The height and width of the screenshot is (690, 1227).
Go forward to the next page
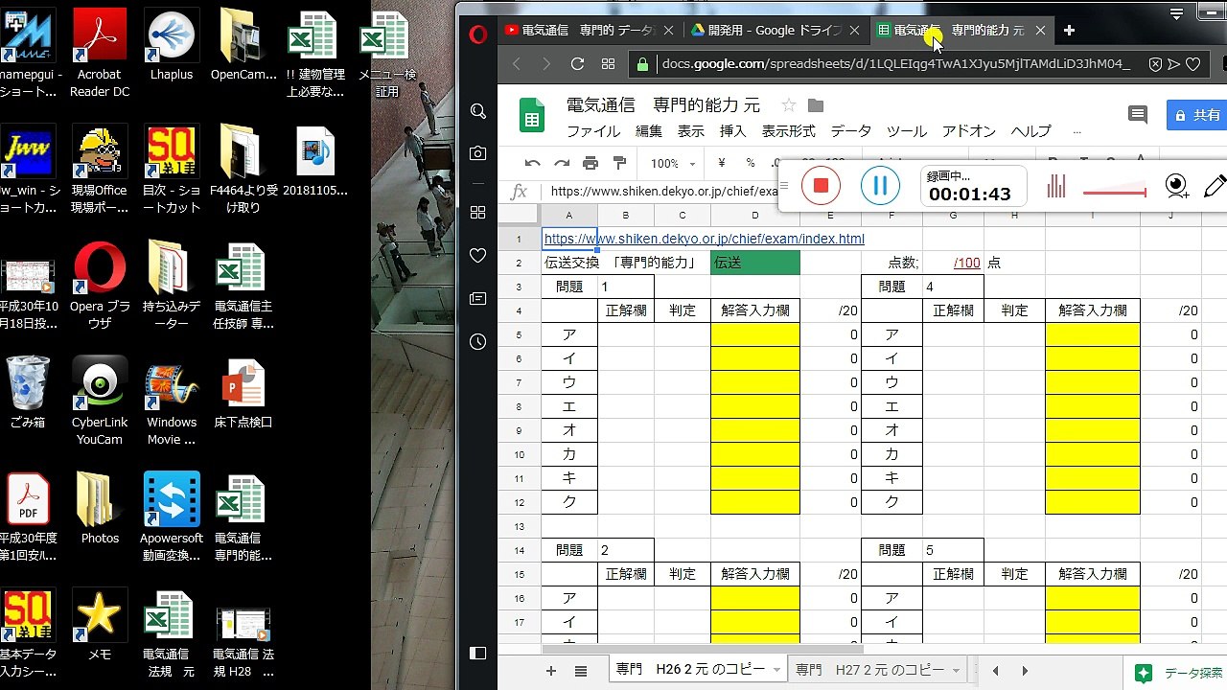point(546,64)
